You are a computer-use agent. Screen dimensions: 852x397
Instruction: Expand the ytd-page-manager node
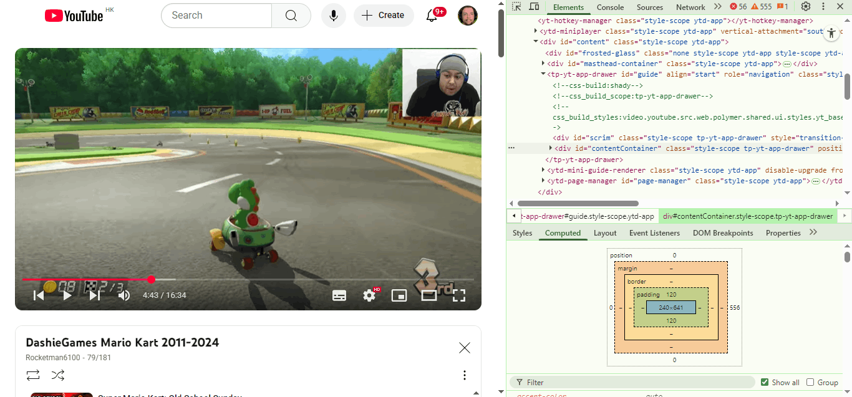click(x=543, y=181)
